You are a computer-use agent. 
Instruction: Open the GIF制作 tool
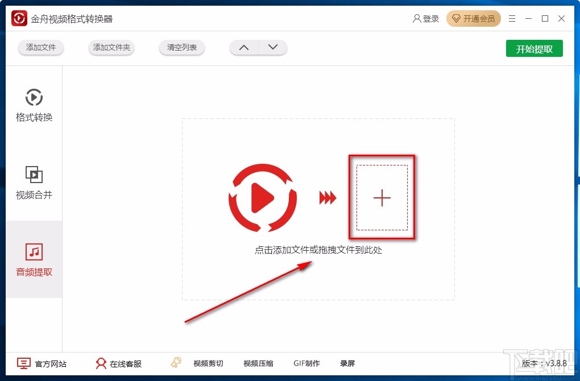(x=307, y=363)
